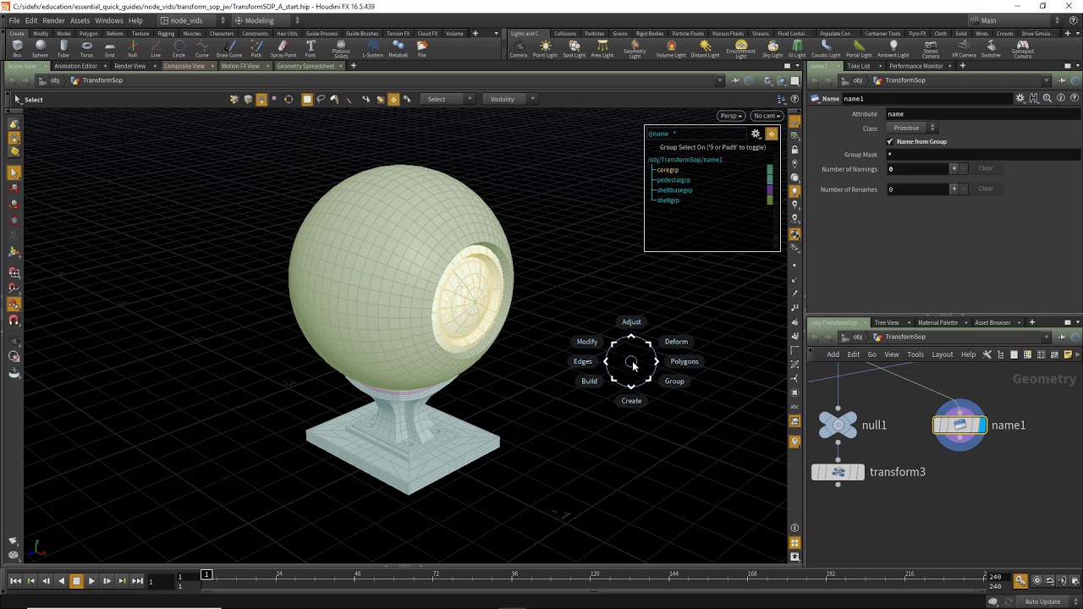This screenshot has height=609, width=1083.
Task: Choose Deform in the radial menu
Action: tap(675, 342)
